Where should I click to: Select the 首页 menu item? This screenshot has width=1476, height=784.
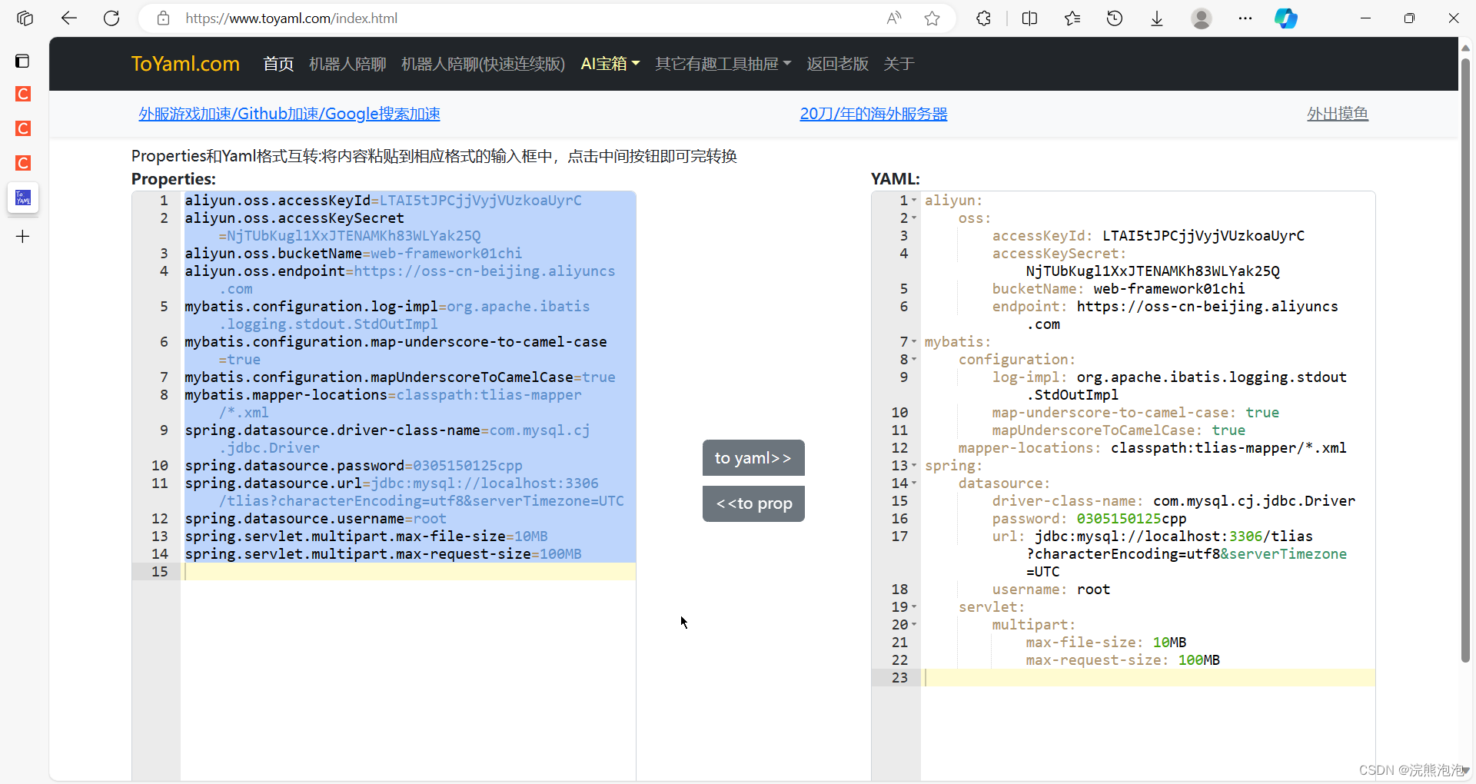click(x=278, y=64)
